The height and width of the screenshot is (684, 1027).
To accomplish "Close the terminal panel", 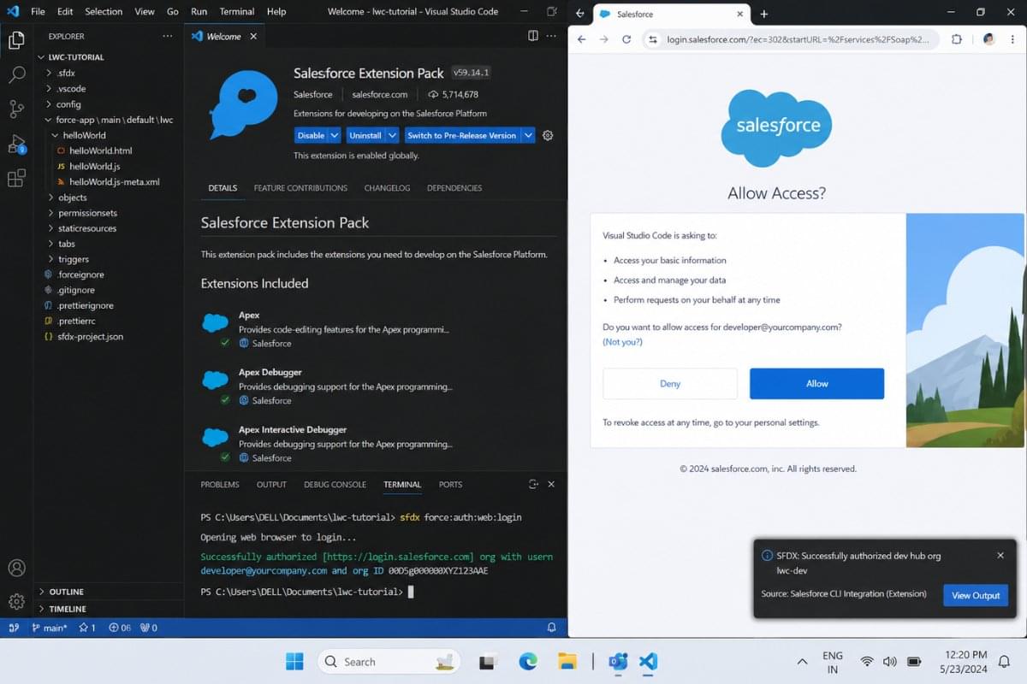I will pyautogui.click(x=551, y=484).
